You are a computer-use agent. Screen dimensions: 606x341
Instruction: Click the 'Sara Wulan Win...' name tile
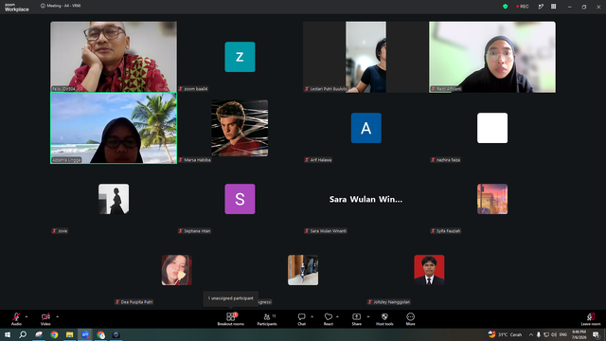tap(365, 199)
